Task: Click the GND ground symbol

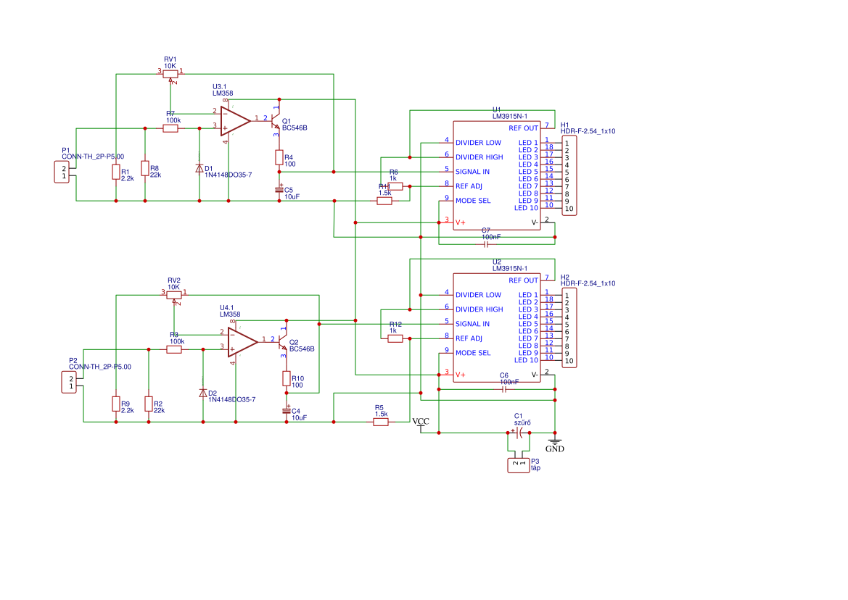Action: pos(555,444)
